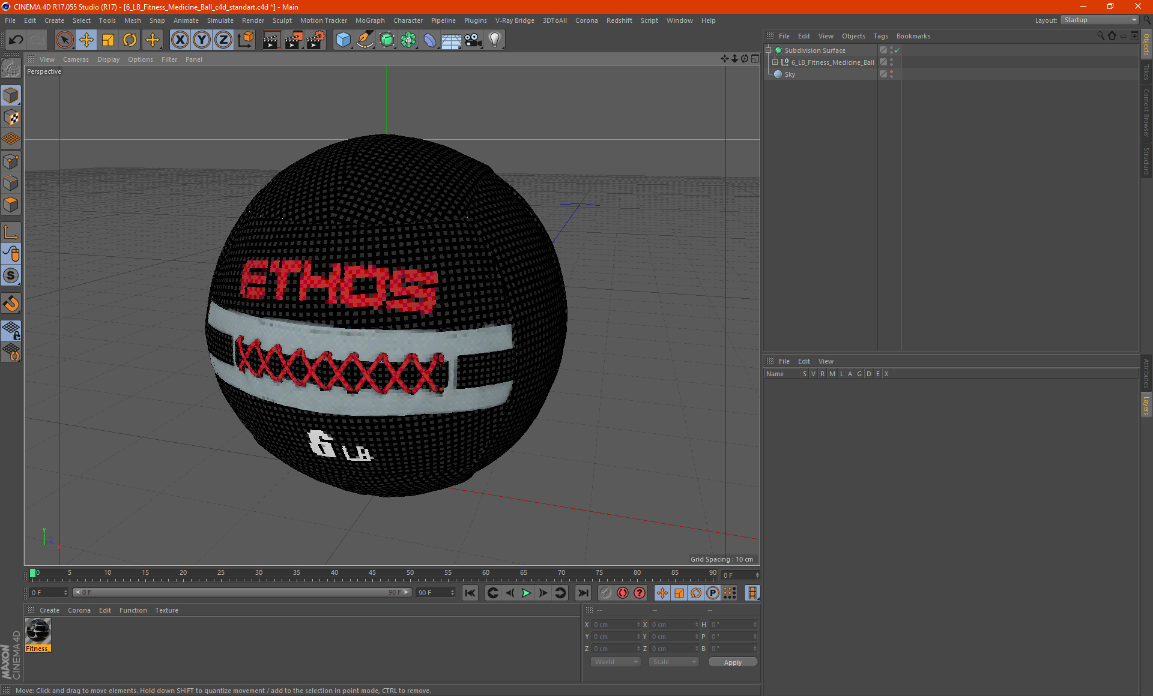Add a Cube primitive object
The image size is (1153, 696).
343,40
